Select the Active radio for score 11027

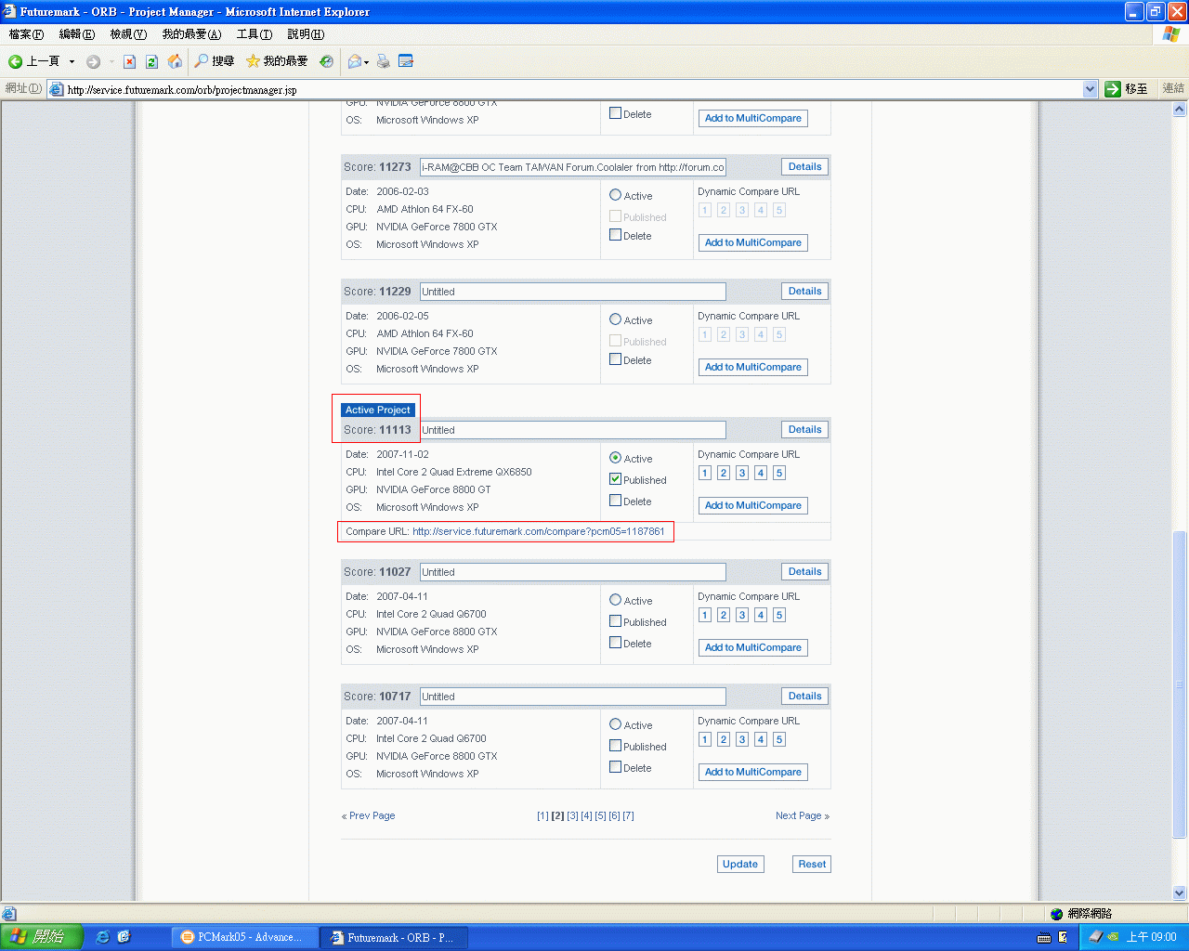[x=615, y=600]
